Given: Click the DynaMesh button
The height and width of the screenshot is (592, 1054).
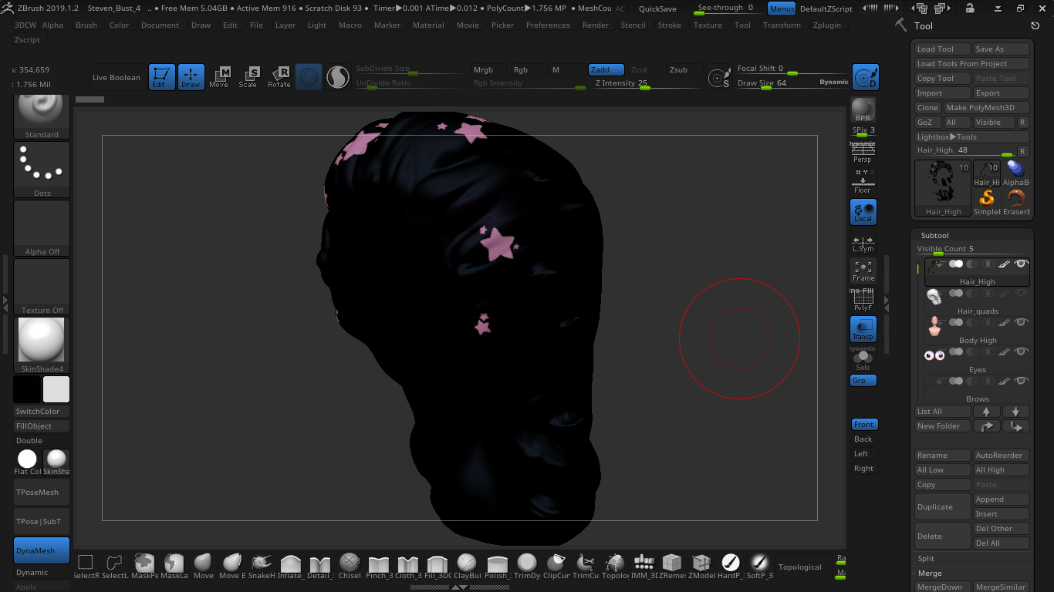Looking at the screenshot, I should click(42, 550).
